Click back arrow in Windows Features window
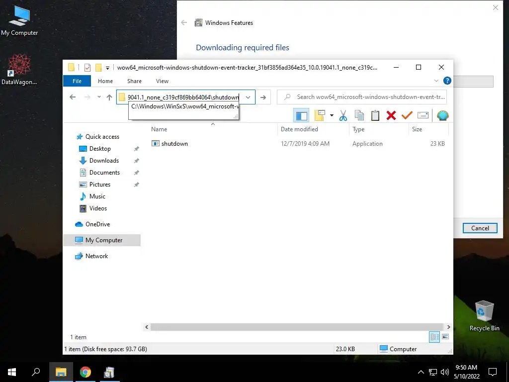Screen dimensions: 509x382 [184, 22]
